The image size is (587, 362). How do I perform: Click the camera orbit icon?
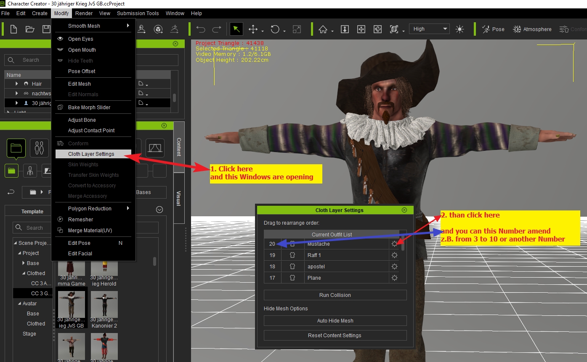point(377,29)
